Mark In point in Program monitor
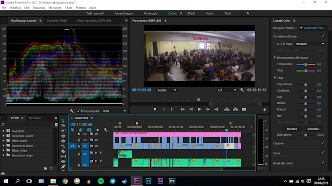 (x=164, y=110)
